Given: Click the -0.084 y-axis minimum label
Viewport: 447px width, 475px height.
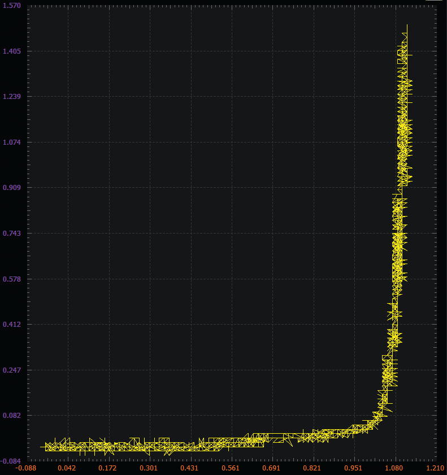Looking at the screenshot, I should (11, 461).
